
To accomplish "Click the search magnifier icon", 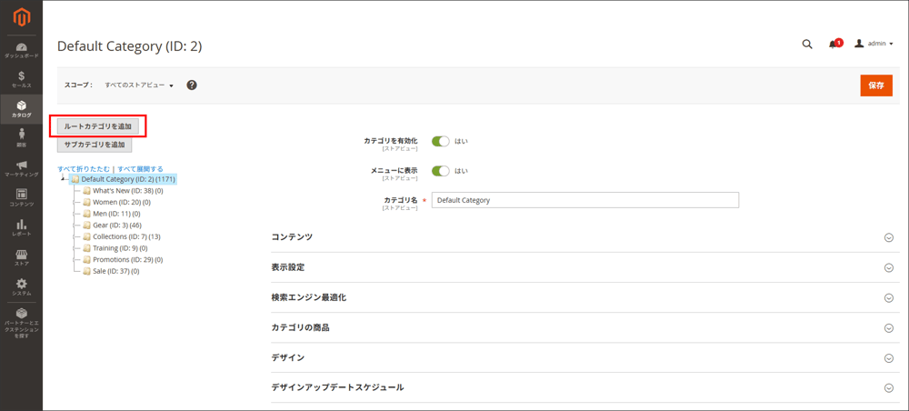I will pyautogui.click(x=807, y=44).
